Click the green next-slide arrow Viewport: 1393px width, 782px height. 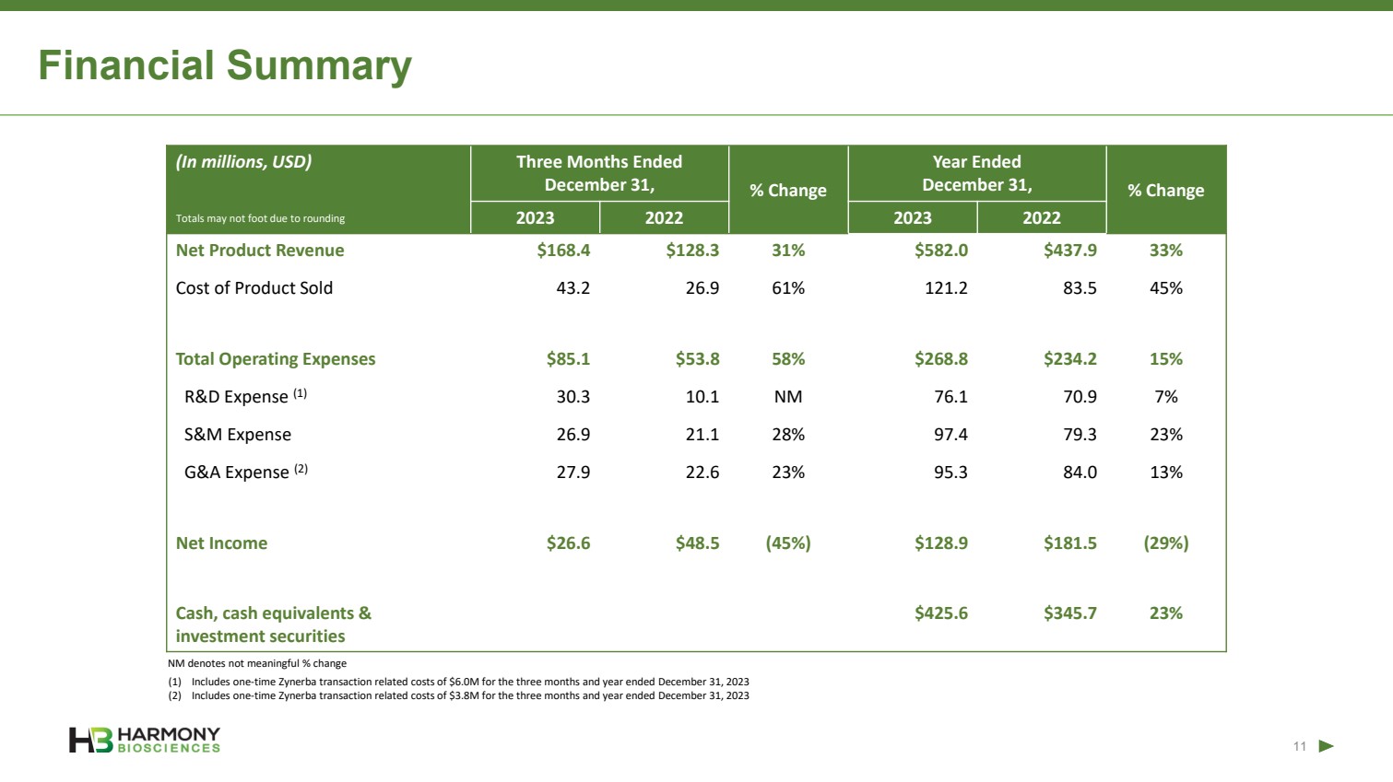click(1326, 746)
